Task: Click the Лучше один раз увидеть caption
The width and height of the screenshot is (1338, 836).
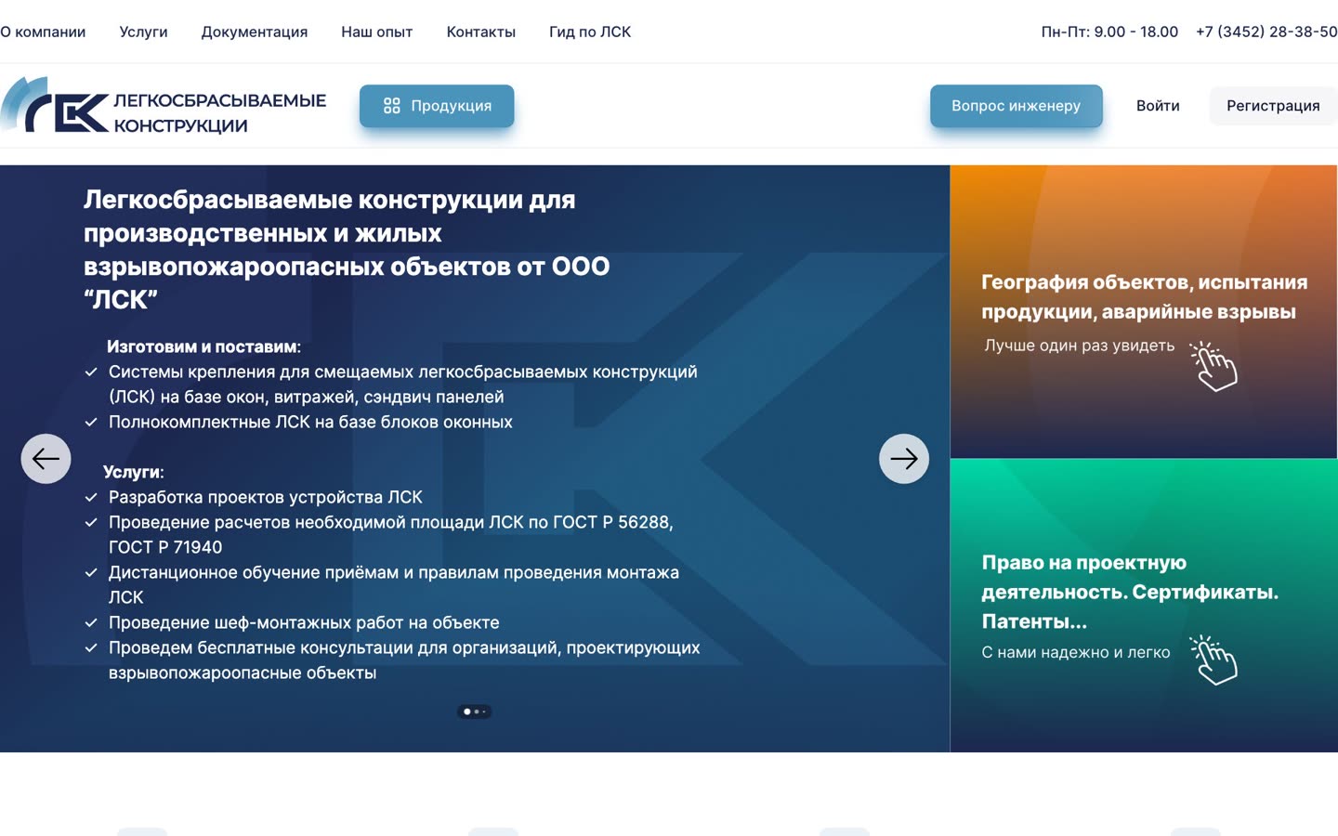Action: [1079, 346]
